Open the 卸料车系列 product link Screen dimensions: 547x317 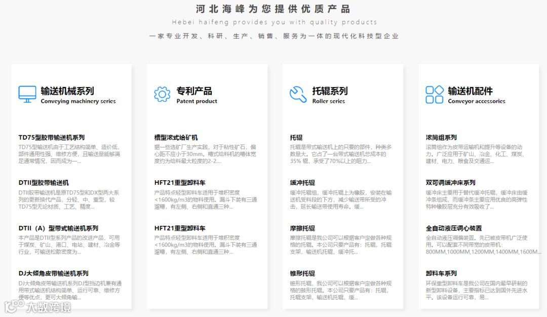441,273
